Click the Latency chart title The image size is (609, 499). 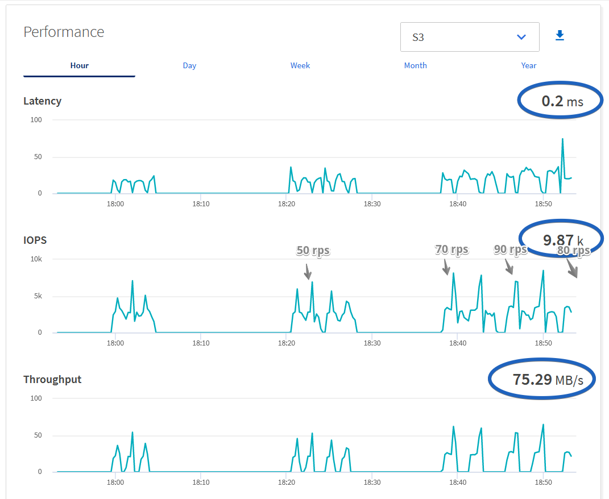(42, 101)
